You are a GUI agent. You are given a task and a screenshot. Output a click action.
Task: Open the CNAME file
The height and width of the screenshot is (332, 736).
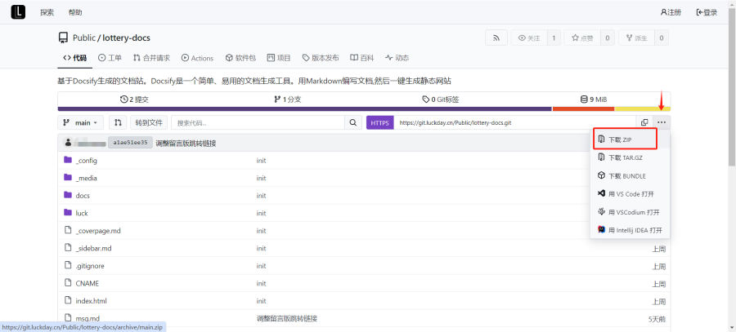88,283
